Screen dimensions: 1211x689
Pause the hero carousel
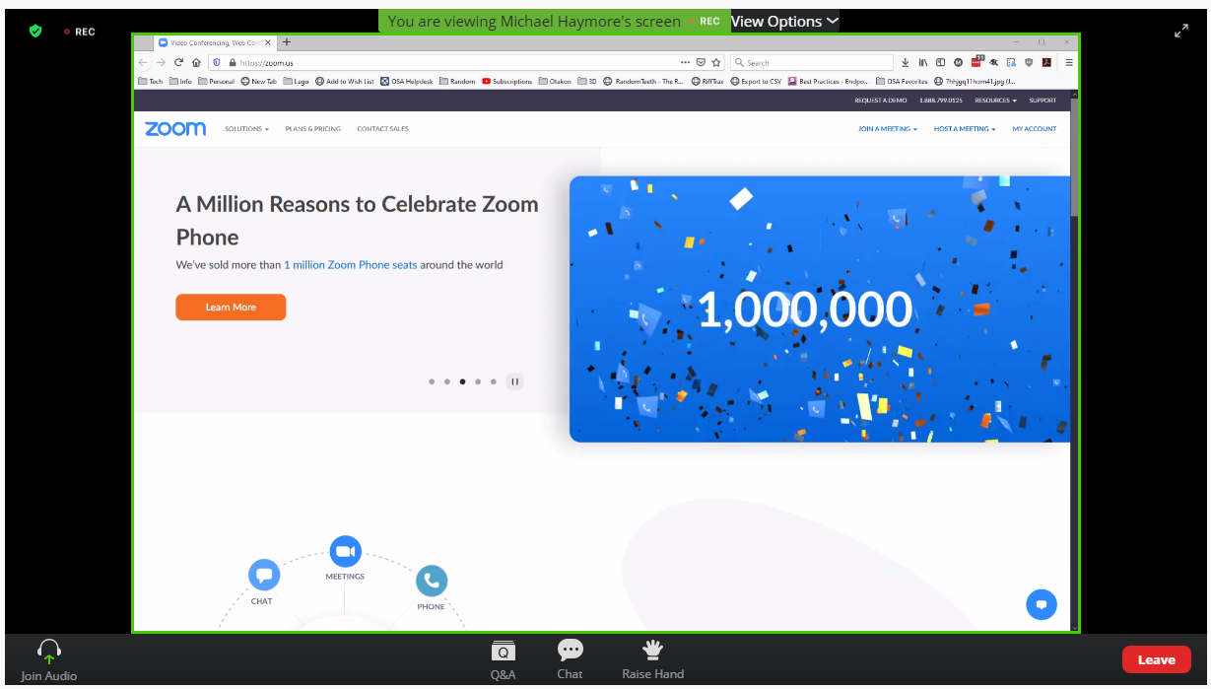pyautogui.click(x=514, y=381)
